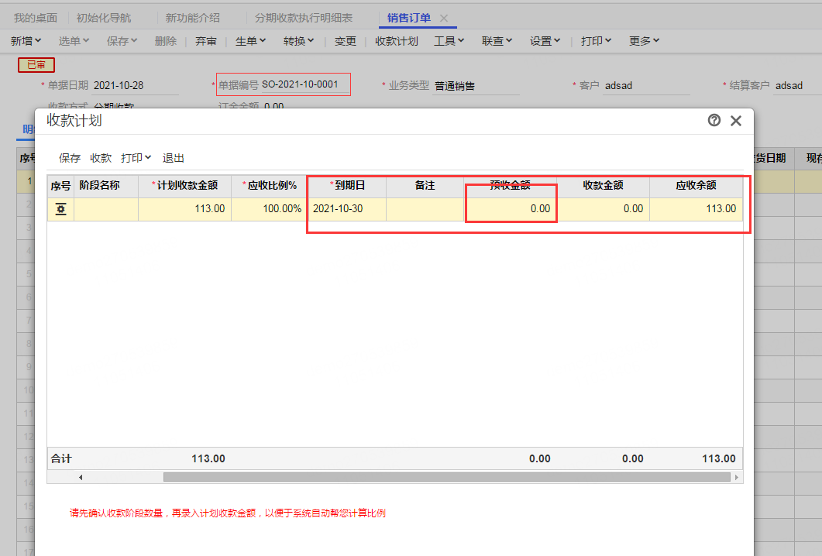Expand the main toolbar 打印 dropdown
This screenshot has width=822, height=556.
596,41
